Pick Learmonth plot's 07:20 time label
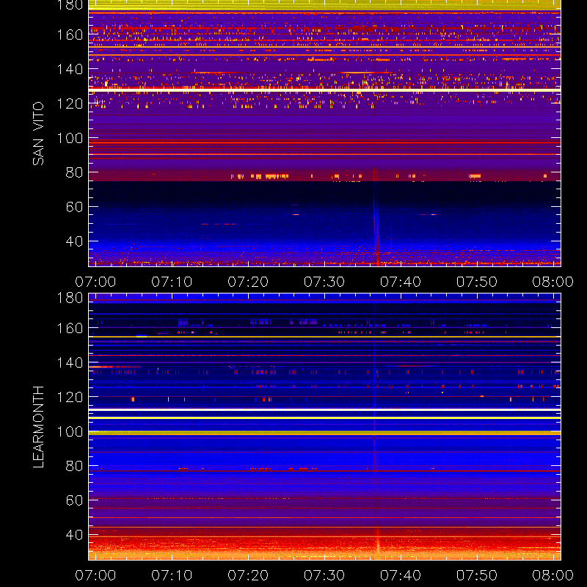587x587 pixels. [x=248, y=575]
